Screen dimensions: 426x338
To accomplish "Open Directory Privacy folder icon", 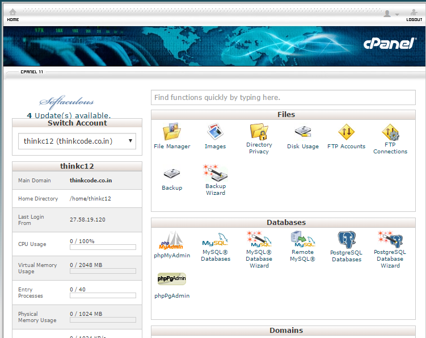I will click(x=259, y=131).
